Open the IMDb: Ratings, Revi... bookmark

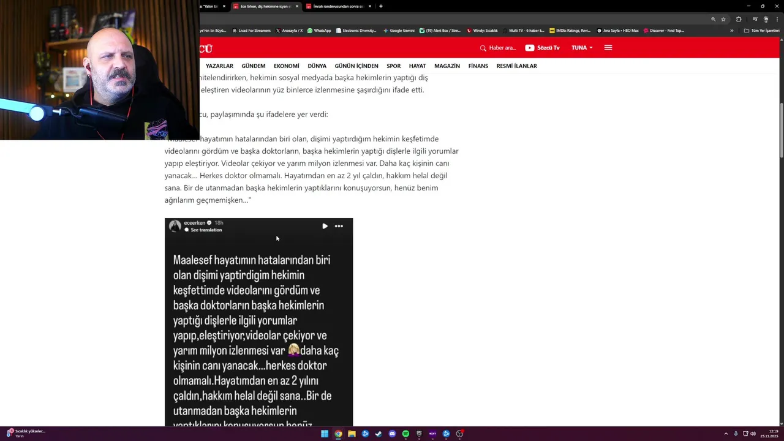pos(570,31)
